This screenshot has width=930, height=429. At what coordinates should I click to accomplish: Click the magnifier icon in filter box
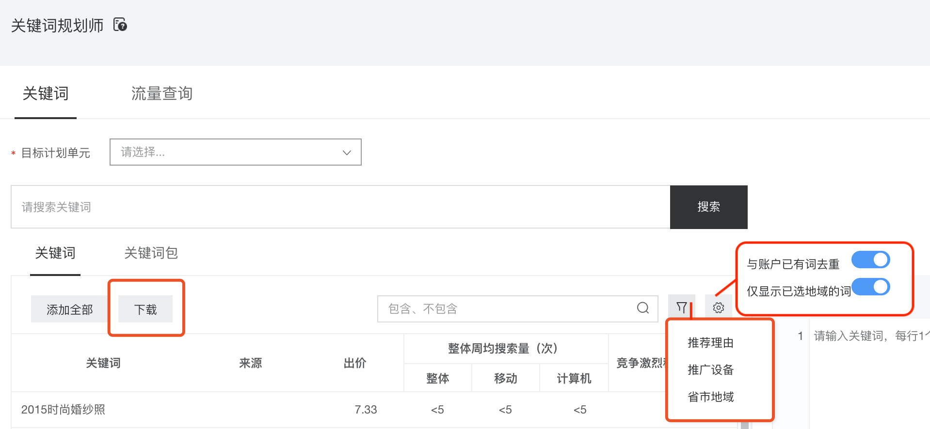point(643,308)
